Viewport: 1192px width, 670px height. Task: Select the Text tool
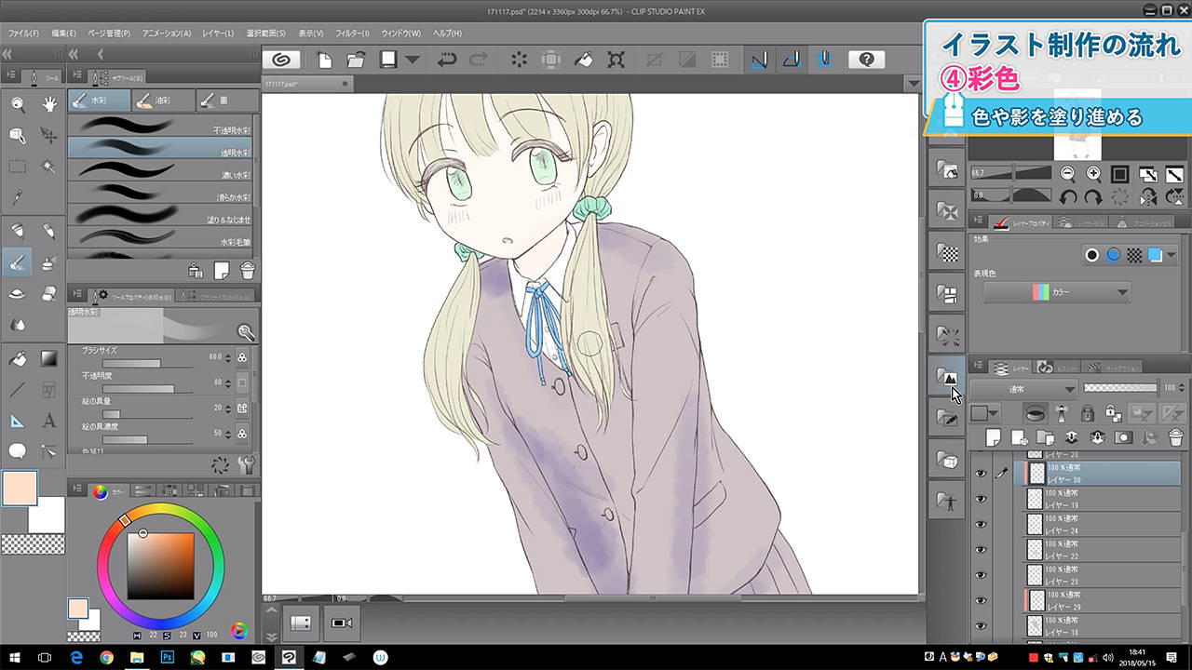point(49,421)
